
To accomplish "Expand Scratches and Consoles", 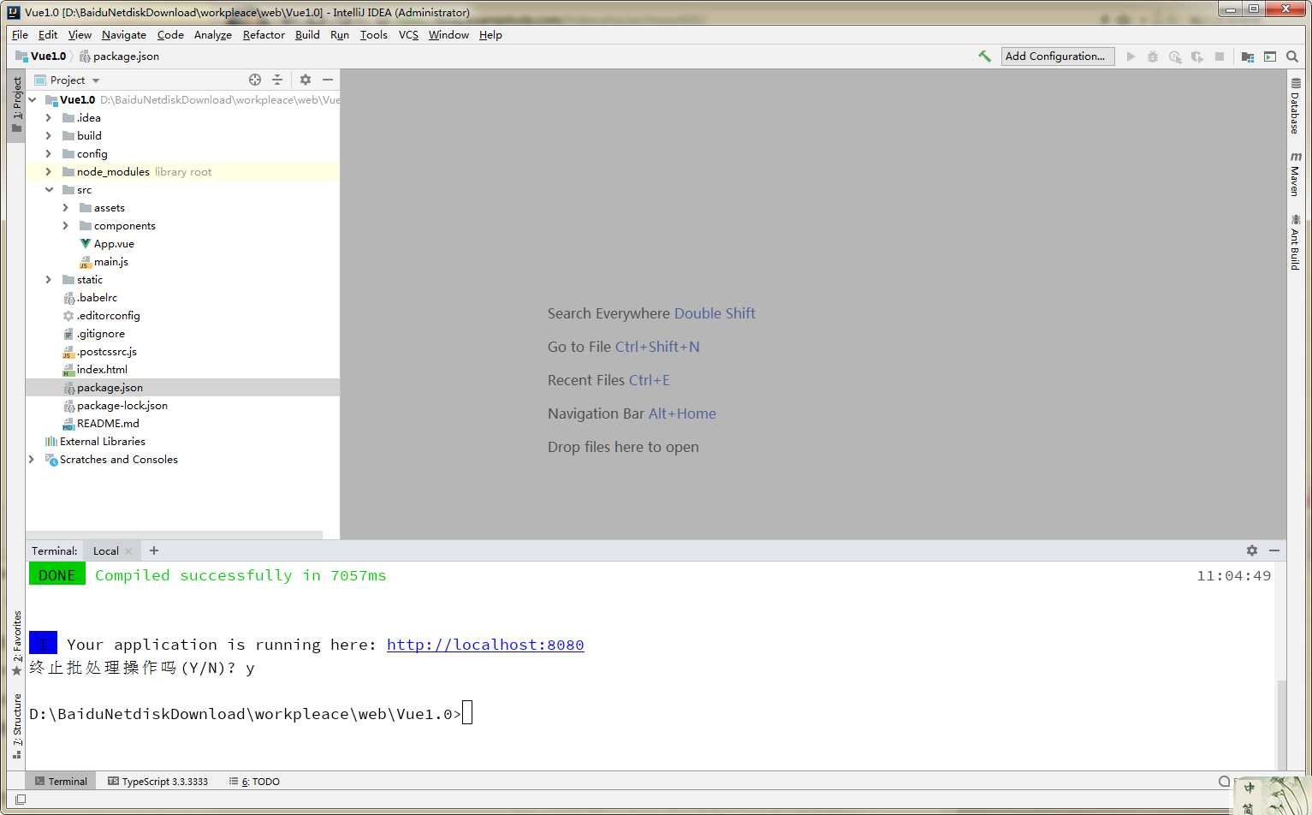I will pyautogui.click(x=33, y=460).
